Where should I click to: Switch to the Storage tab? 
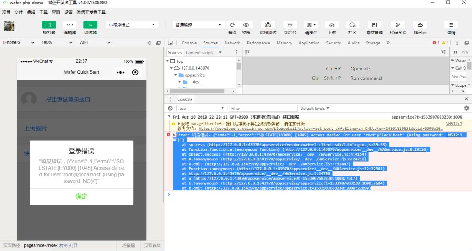pos(373,43)
